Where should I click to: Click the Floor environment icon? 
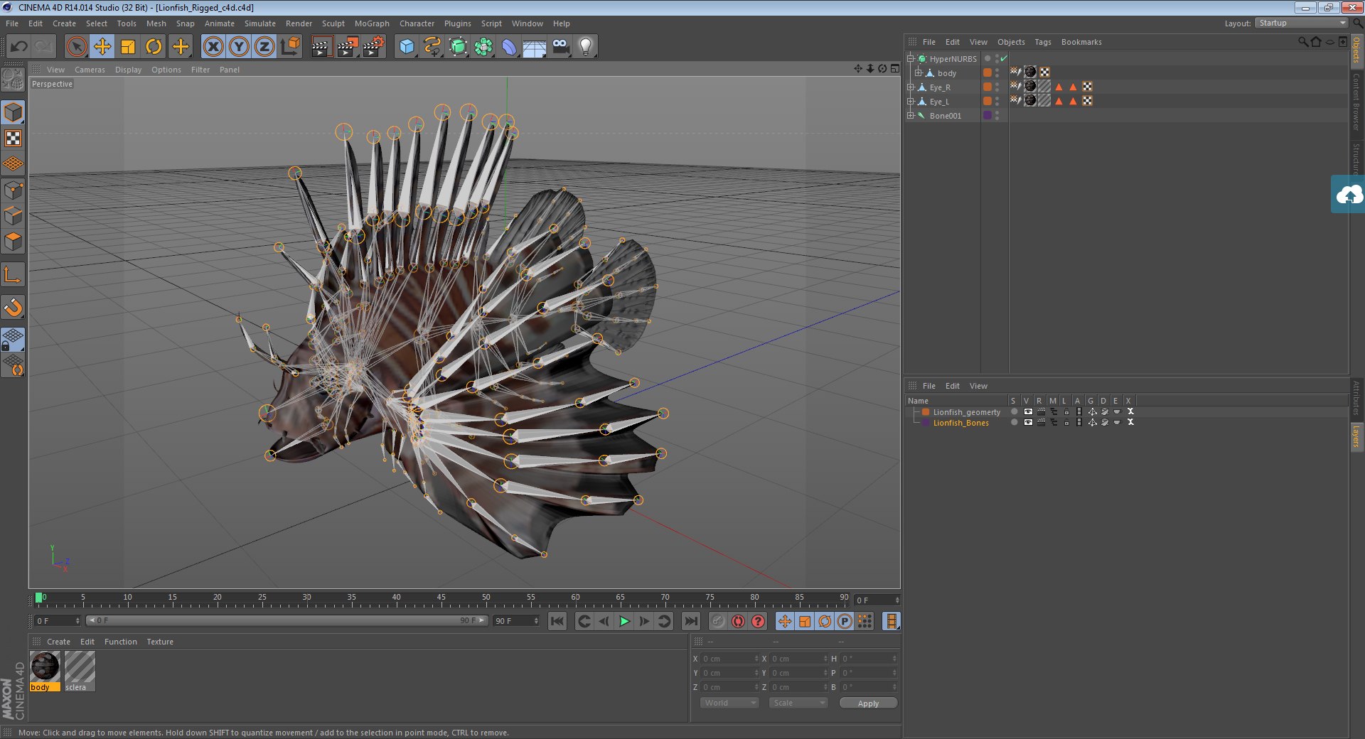coord(534,47)
